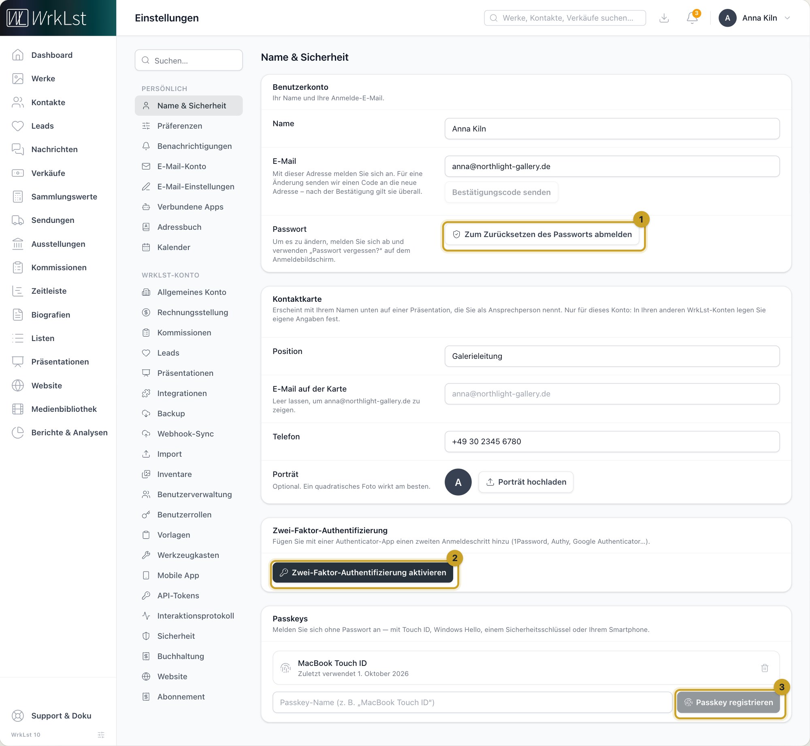Screen dimensions: 810x746
Task: Select Name & Sicherheit settings
Action: point(189,106)
